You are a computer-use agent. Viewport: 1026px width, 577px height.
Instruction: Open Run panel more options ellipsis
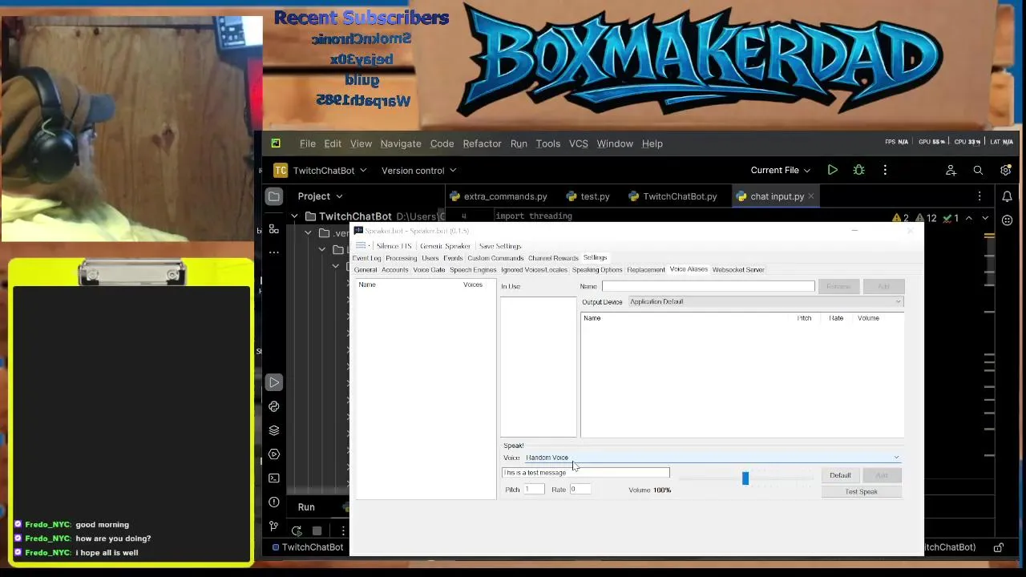click(x=343, y=531)
